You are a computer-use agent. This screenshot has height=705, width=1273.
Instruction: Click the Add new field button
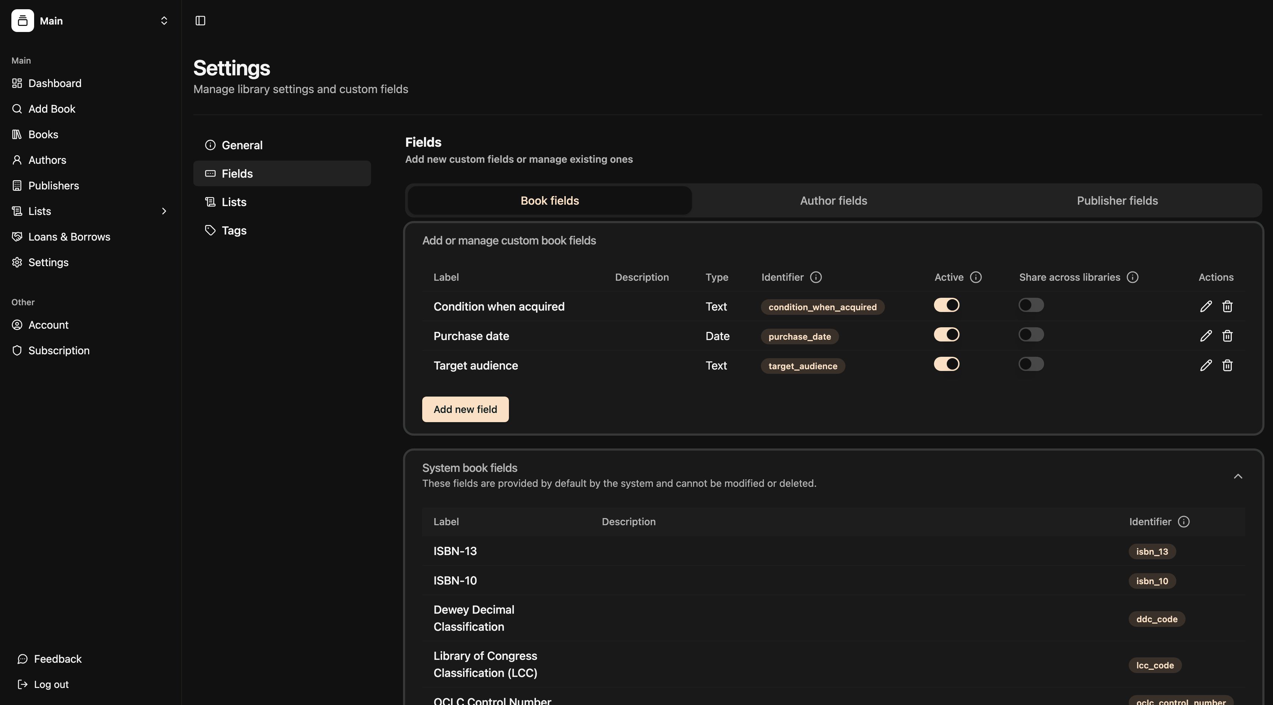tap(465, 409)
